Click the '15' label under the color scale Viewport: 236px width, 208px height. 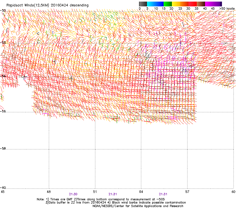pos(164,9)
